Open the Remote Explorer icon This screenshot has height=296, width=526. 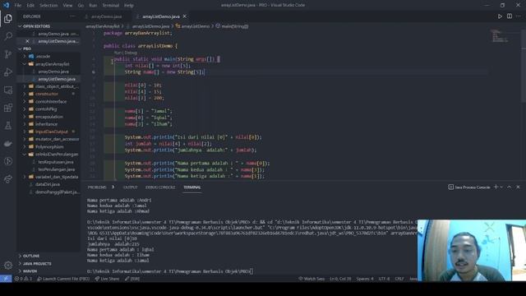[8, 90]
